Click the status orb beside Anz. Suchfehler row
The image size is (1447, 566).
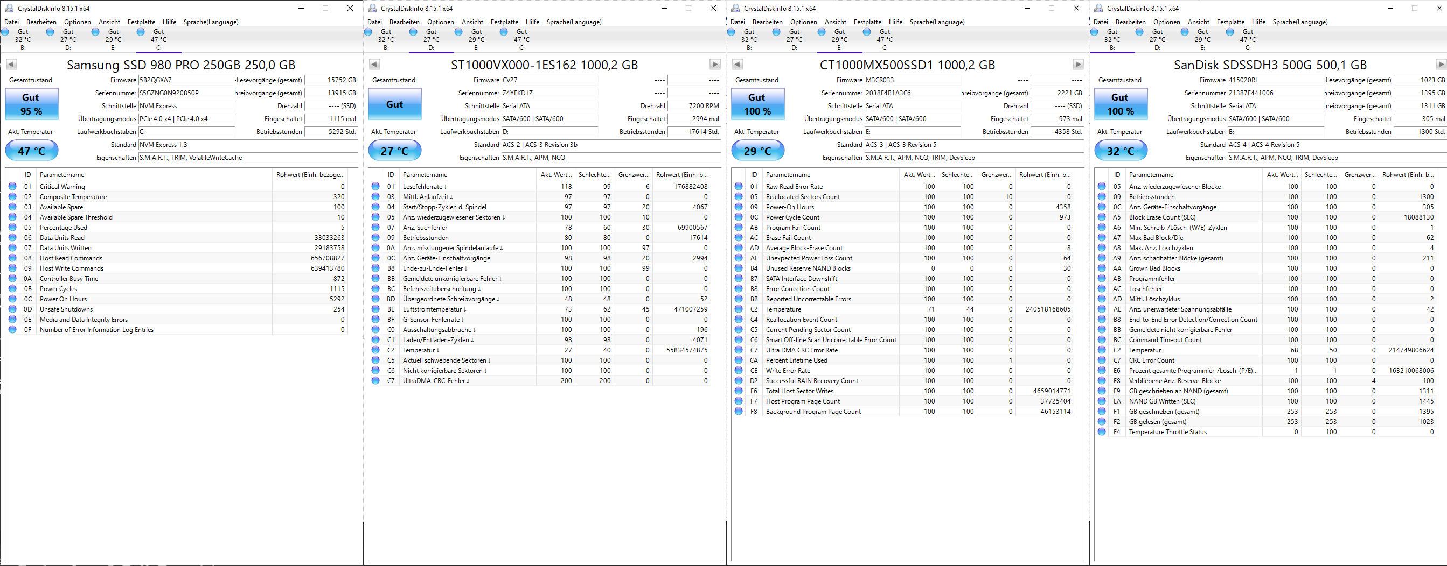pos(376,228)
